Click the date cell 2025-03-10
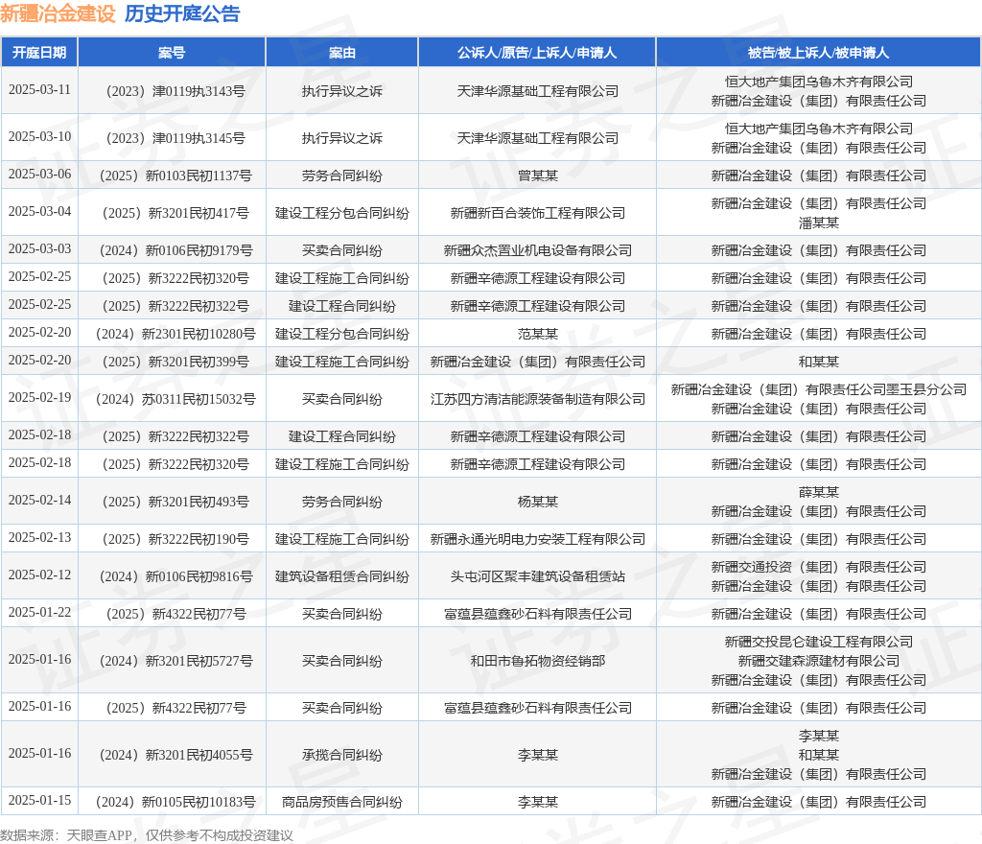This screenshot has width=982, height=844. pyautogui.click(x=39, y=136)
